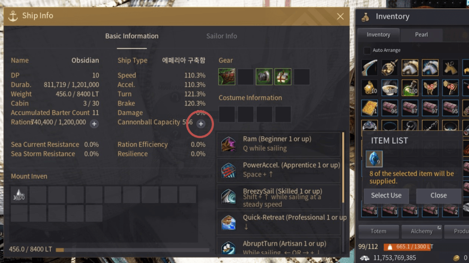Select the PowerAccel skill icon
Image resolution: width=469 pixels, height=263 pixels.
click(x=229, y=170)
